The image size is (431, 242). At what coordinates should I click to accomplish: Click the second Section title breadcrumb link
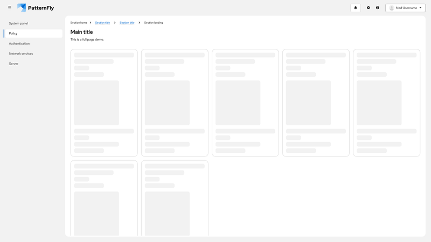(x=127, y=23)
